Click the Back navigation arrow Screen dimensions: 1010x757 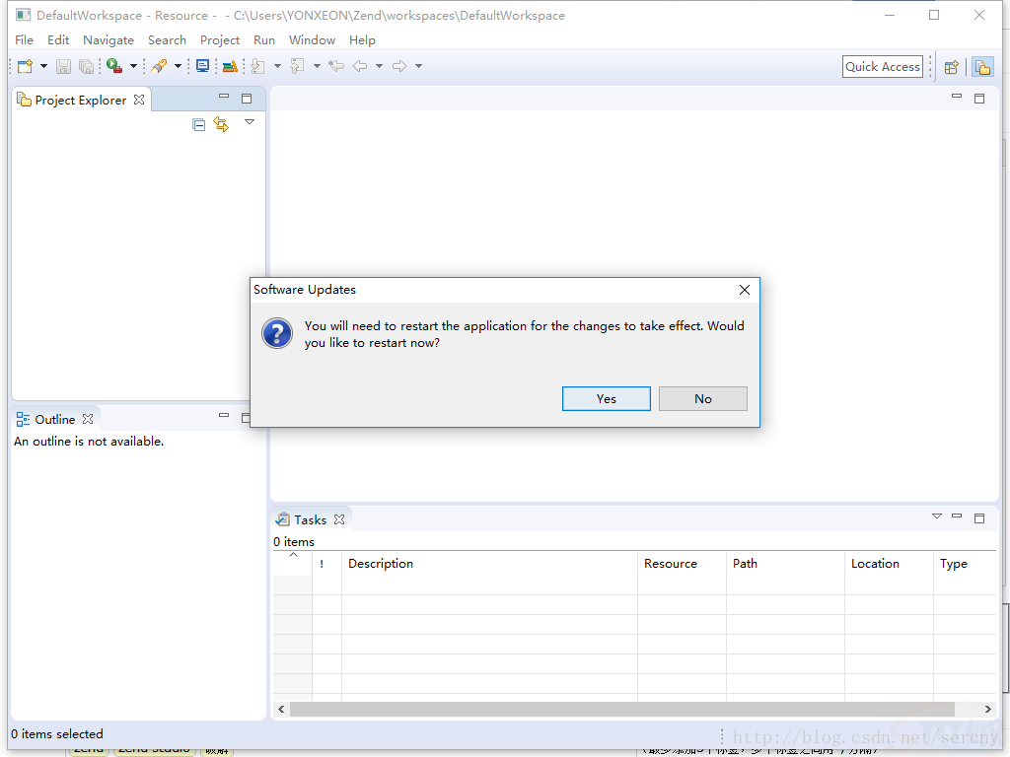[360, 66]
